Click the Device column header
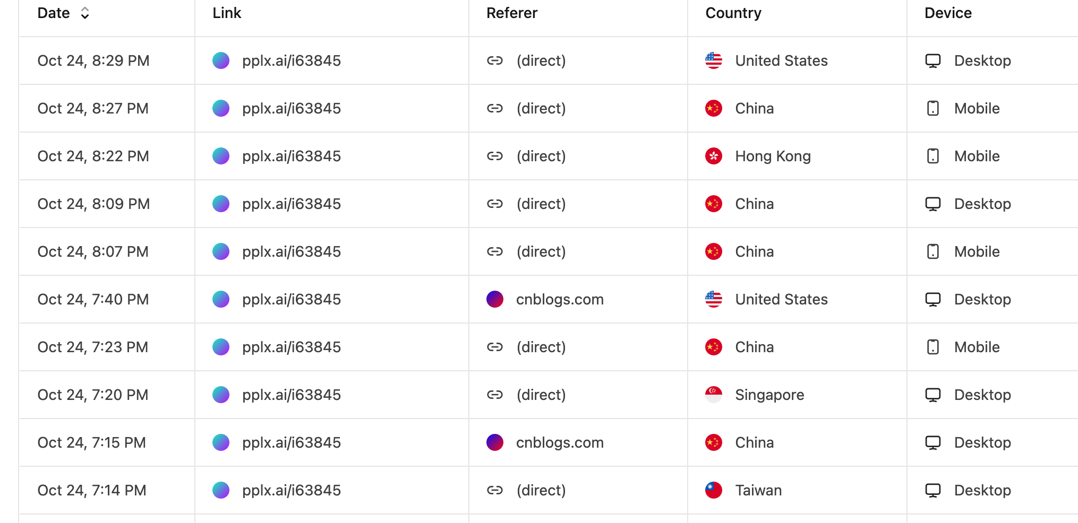The height and width of the screenshot is (523, 1078). (948, 13)
